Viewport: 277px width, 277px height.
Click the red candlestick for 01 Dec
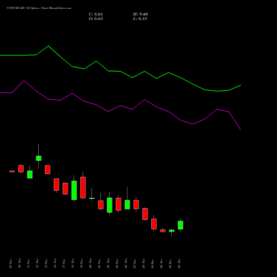tap(154, 224)
